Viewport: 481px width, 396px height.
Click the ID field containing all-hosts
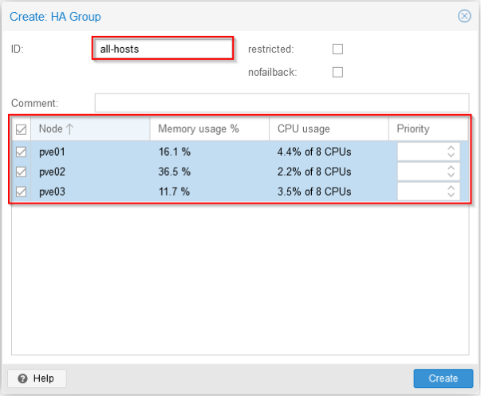point(164,49)
